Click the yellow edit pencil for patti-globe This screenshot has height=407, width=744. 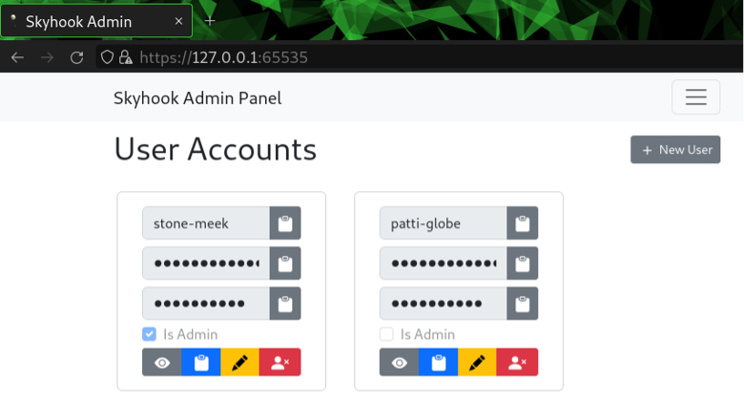click(478, 362)
